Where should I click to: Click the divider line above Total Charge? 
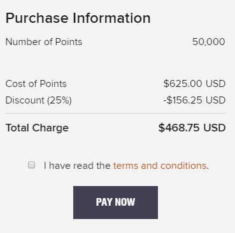(x=115, y=114)
